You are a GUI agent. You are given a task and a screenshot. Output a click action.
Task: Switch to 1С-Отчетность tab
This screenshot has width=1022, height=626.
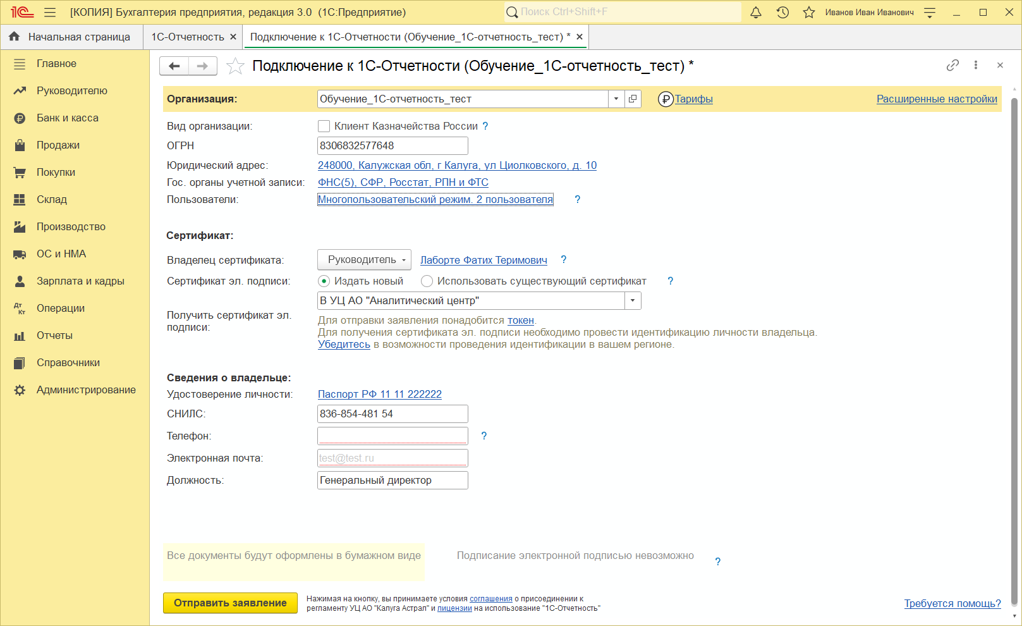(188, 37)
